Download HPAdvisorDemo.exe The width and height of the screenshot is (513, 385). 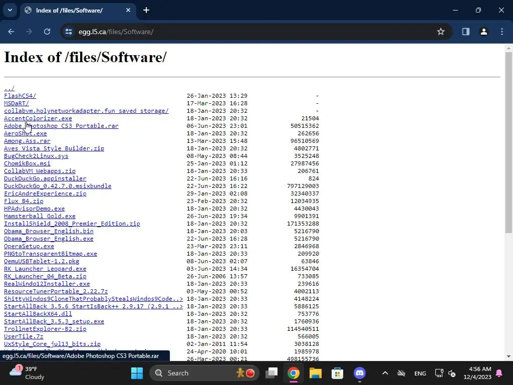[35, 209]
